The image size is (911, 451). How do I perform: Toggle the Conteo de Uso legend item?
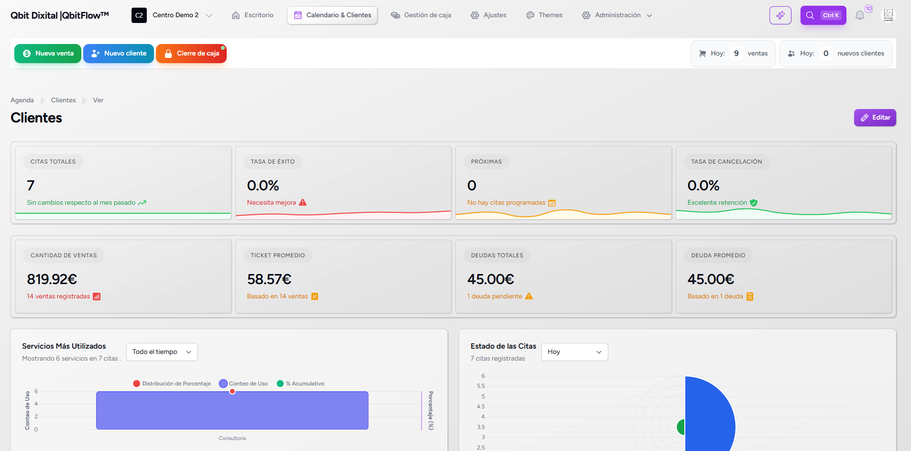243,384
